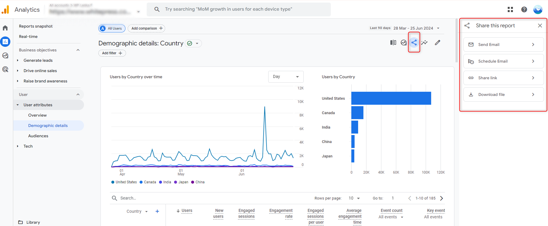Collapse User attributes tree item

18,105
